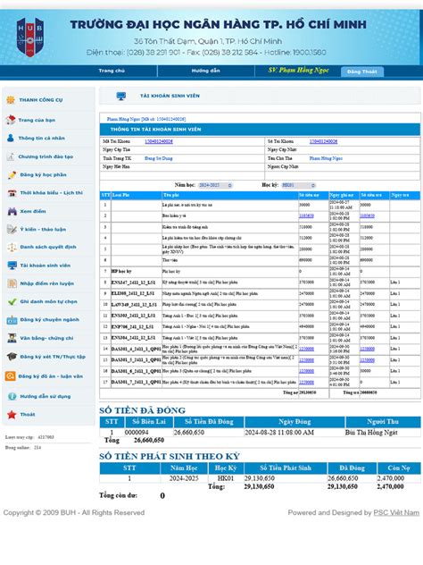Click the HUB university shield logo
This screenshot has width=423, height=565.
30,38
